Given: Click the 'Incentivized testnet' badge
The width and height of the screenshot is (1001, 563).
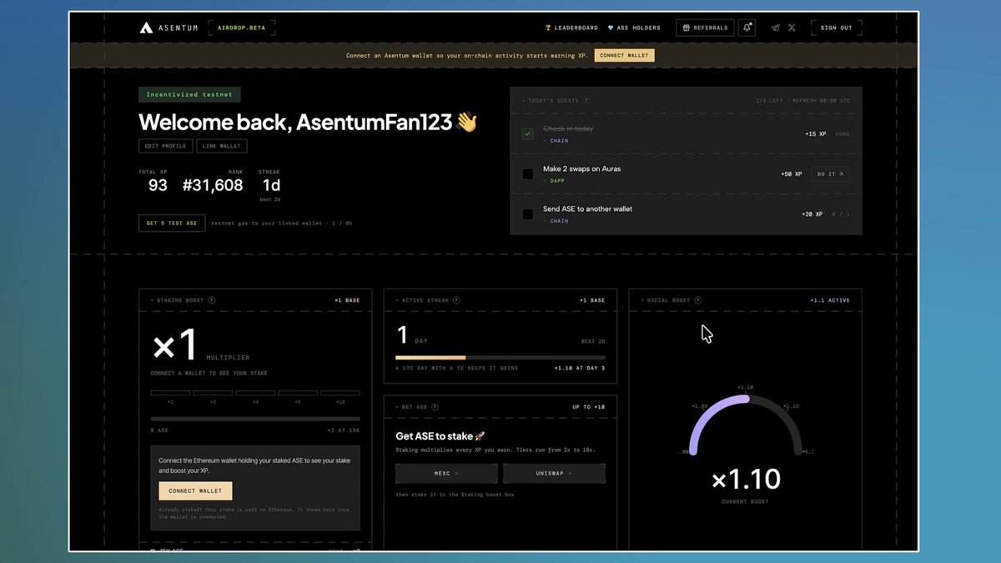Looking at the screenshot, I should (189, 94).
